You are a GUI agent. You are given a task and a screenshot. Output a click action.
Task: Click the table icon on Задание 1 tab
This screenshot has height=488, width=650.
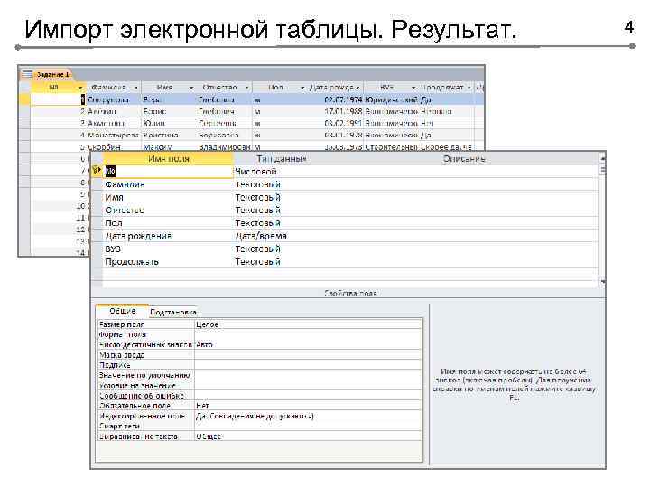point(27,74)
